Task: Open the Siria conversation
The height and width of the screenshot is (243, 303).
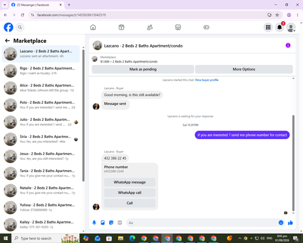Action: coord(41,139)
